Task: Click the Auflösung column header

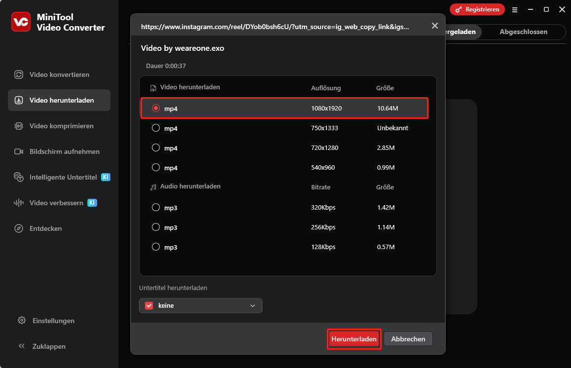Action: [x=326, y=88]
